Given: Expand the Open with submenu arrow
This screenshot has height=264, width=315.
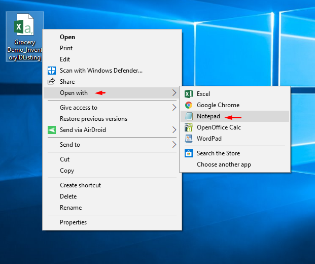Looking at the screenshot, I should click(x=174, y=93).
